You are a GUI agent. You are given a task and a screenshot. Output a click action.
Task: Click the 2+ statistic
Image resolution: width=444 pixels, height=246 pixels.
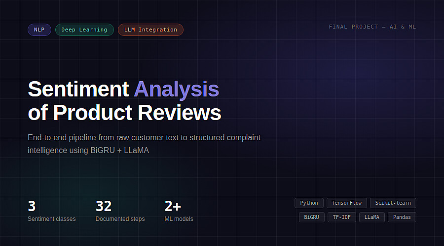pos(173,206)
